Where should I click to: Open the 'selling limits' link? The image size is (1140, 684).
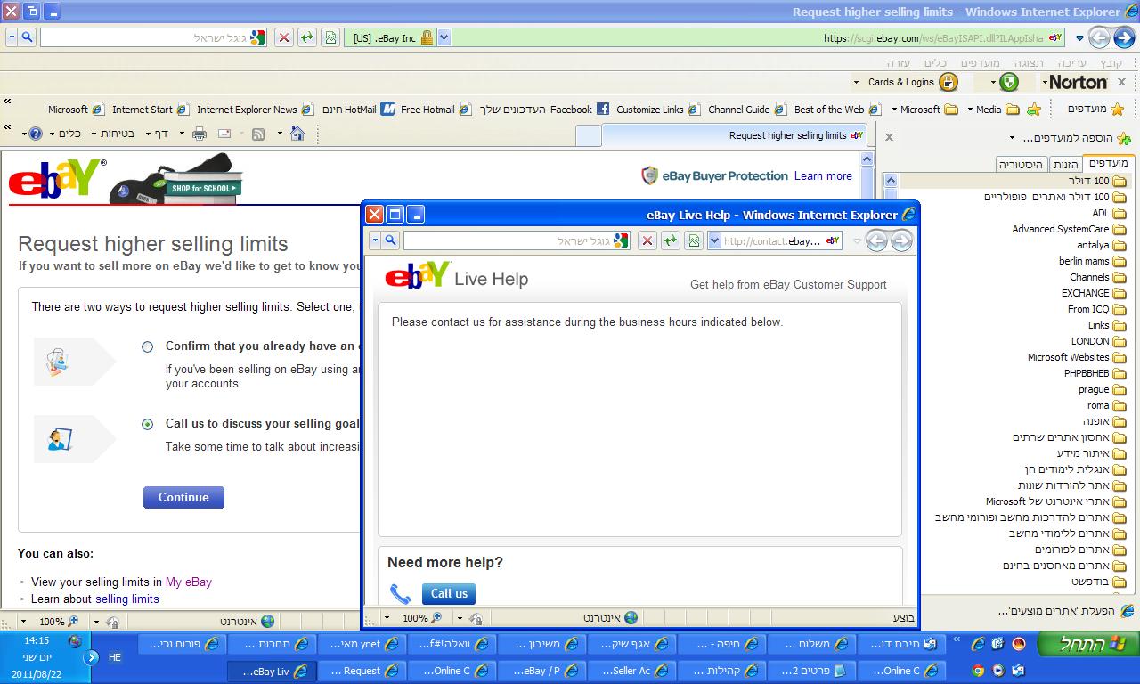(127, 598)
